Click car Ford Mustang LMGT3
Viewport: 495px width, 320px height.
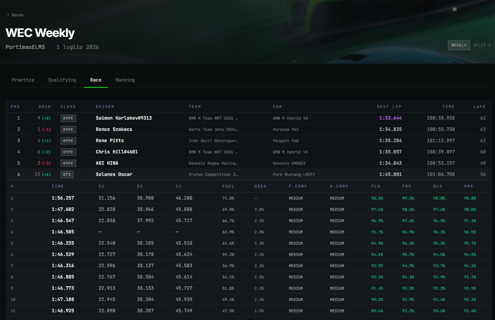click(294, 174)
